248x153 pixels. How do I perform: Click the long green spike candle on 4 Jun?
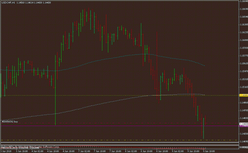[x=56, y=90]
